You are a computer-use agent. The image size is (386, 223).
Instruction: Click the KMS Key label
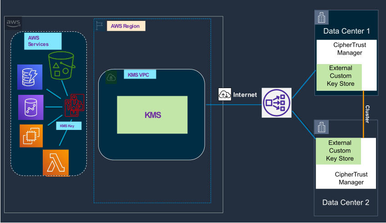[68, 125]
